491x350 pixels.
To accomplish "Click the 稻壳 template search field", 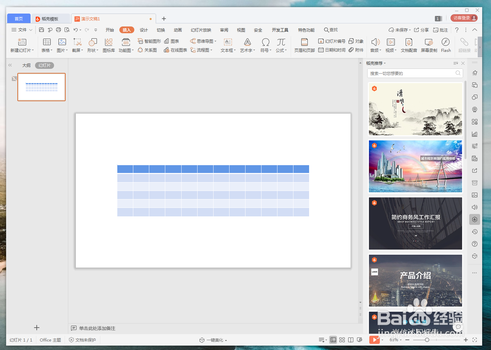I will click(415, 73).
